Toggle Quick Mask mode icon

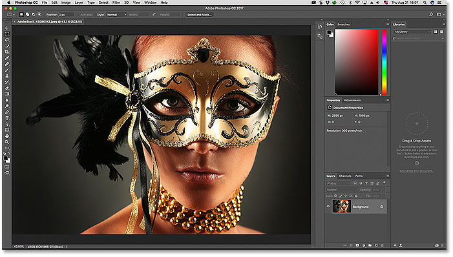[7, 167]
